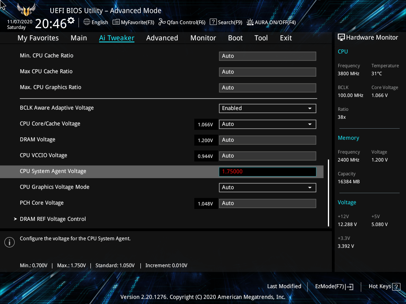The width and height of the screenshot is (406, 304).
Task: Select PCH Core Voltage label
Action: point(42,203)
